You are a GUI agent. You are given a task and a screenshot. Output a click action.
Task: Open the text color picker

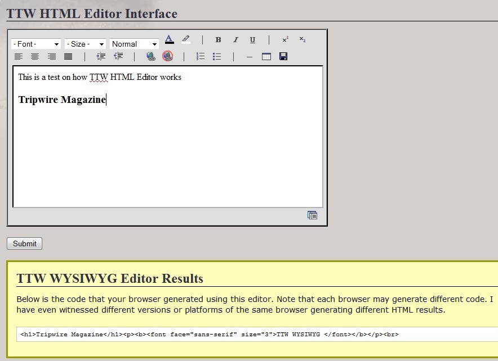tap(169, 39)
